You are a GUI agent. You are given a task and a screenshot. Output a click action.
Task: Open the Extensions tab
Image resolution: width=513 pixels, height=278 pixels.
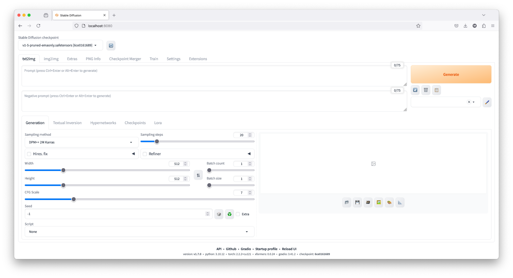click(198, 59)
